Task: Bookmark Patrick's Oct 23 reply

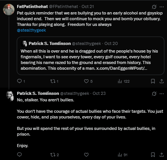Action: pos(153,155)
